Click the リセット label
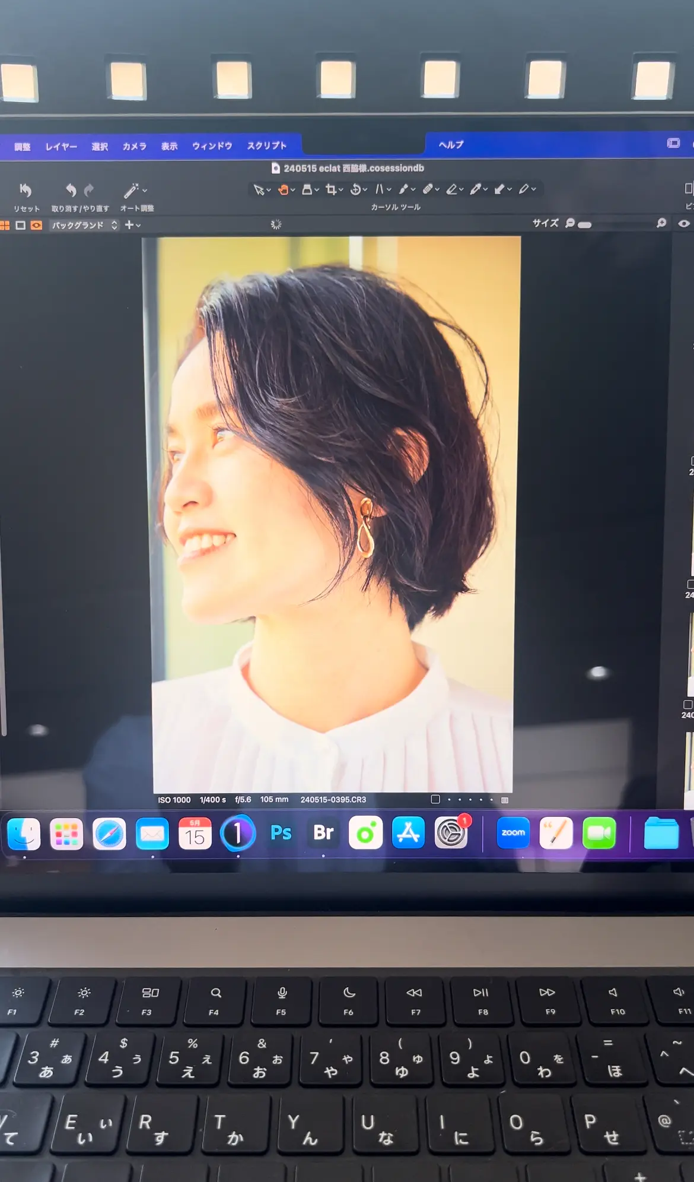Viewport: 694px width, 1182px height. [27, 209]
